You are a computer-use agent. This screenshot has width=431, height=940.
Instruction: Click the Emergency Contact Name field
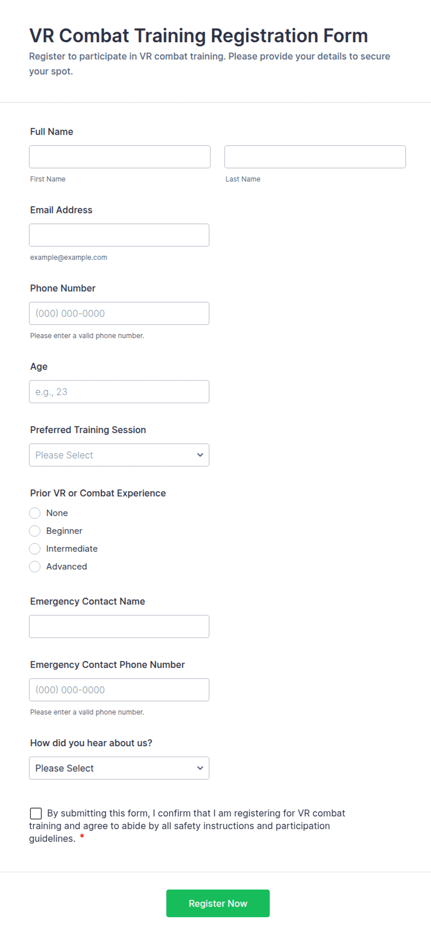tap(119, 627)
